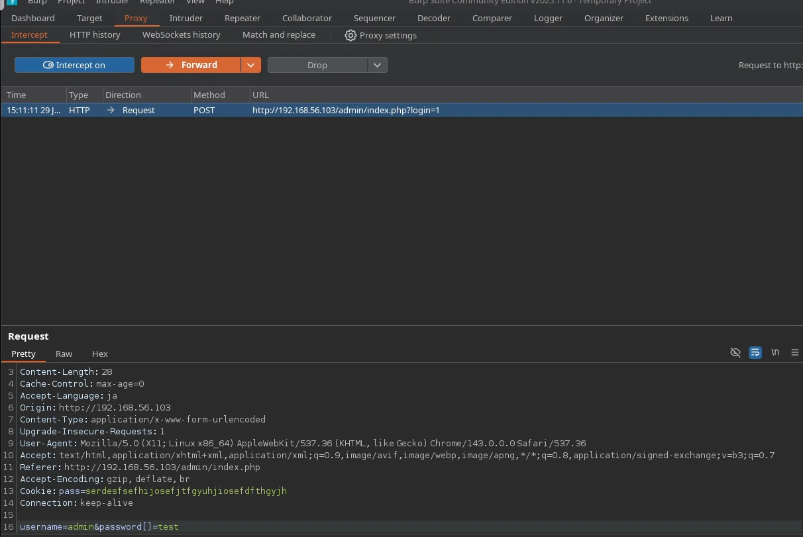Toggle line wrap in request editor
Image resolution: width=803 pixels, height=537 pixels.
pos(755,352)
